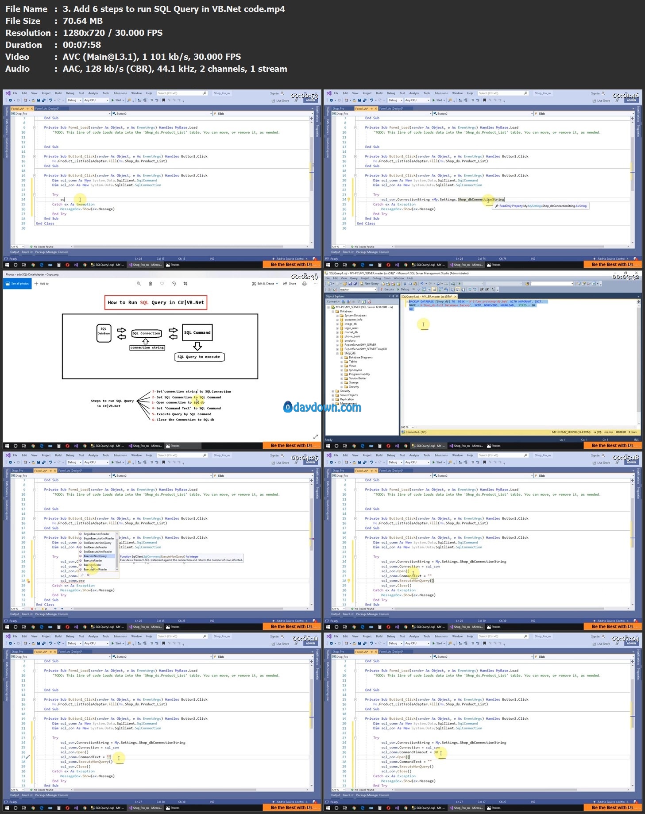Open Package Manager Console tab in 00:00:58 frame
This screenshot has height=814, width=645.
51,252
